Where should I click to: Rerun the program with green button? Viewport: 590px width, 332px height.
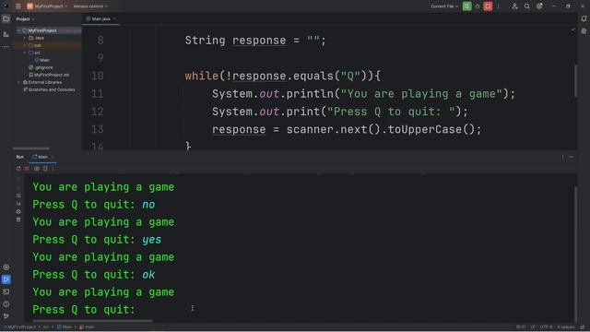point(466,6)
